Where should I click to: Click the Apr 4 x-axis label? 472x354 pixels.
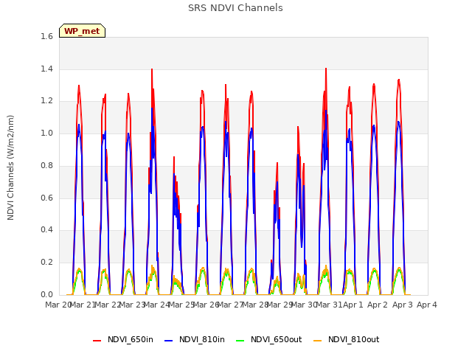point(427,305)
